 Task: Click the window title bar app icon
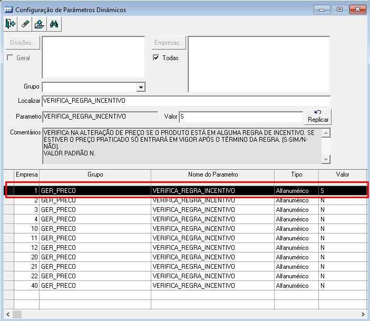(8, 9)
